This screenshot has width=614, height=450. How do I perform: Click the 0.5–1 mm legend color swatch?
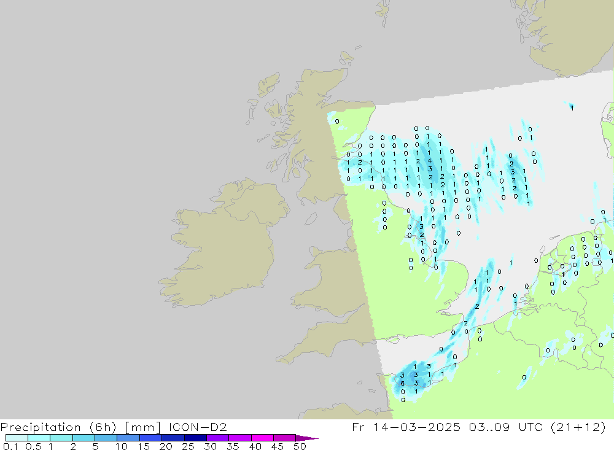pos(39,438)
